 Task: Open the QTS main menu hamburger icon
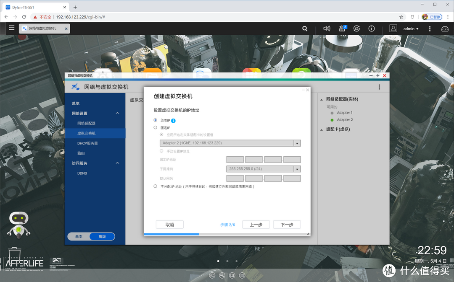12,28
